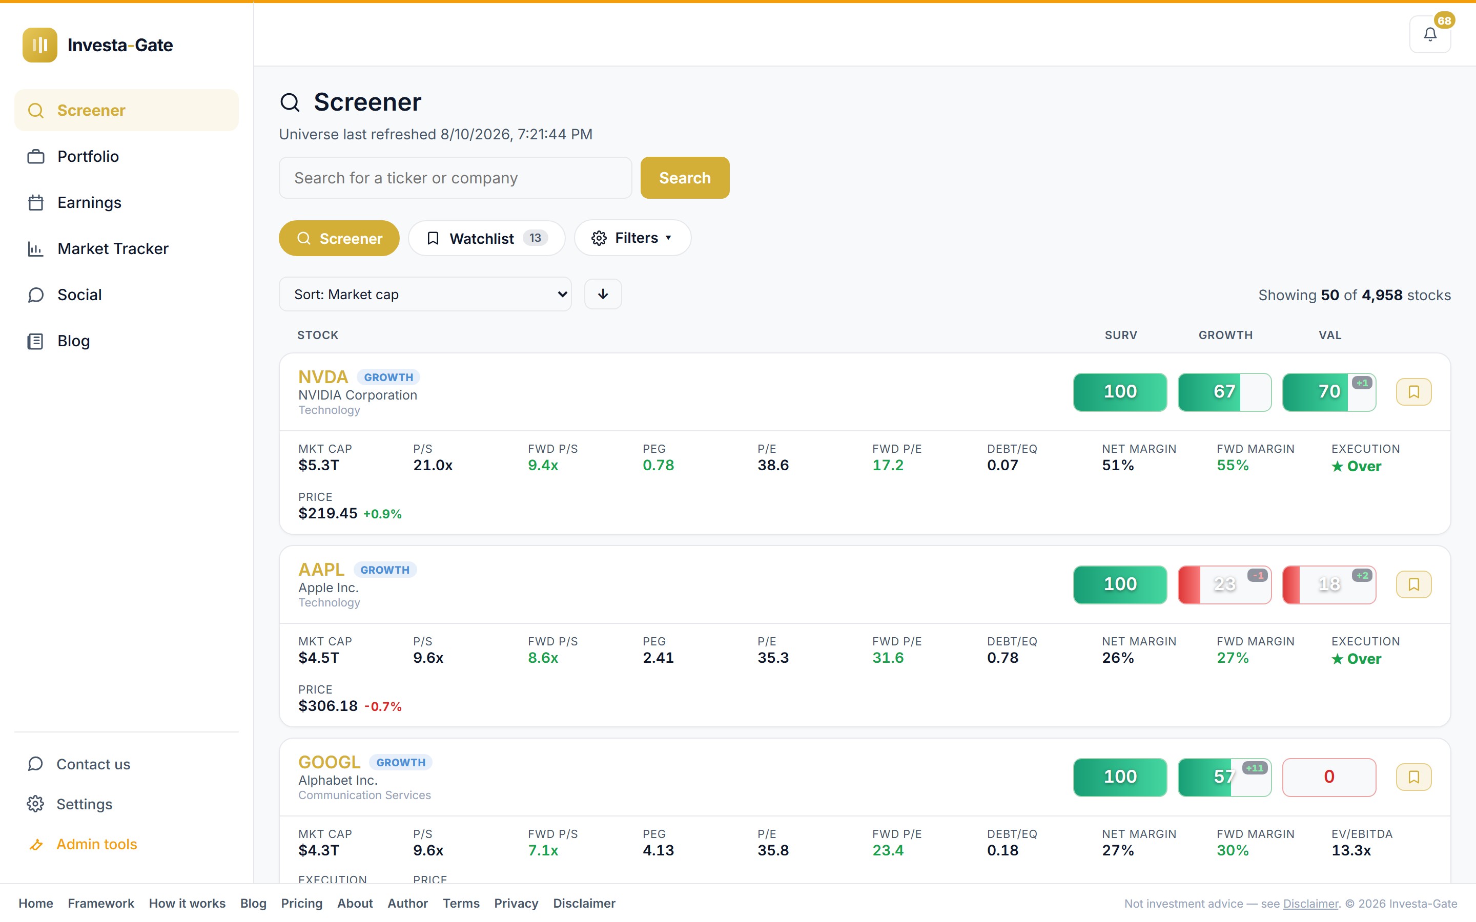
Task: Click the magnifier icon beside Screener heading
Action: 290,102
